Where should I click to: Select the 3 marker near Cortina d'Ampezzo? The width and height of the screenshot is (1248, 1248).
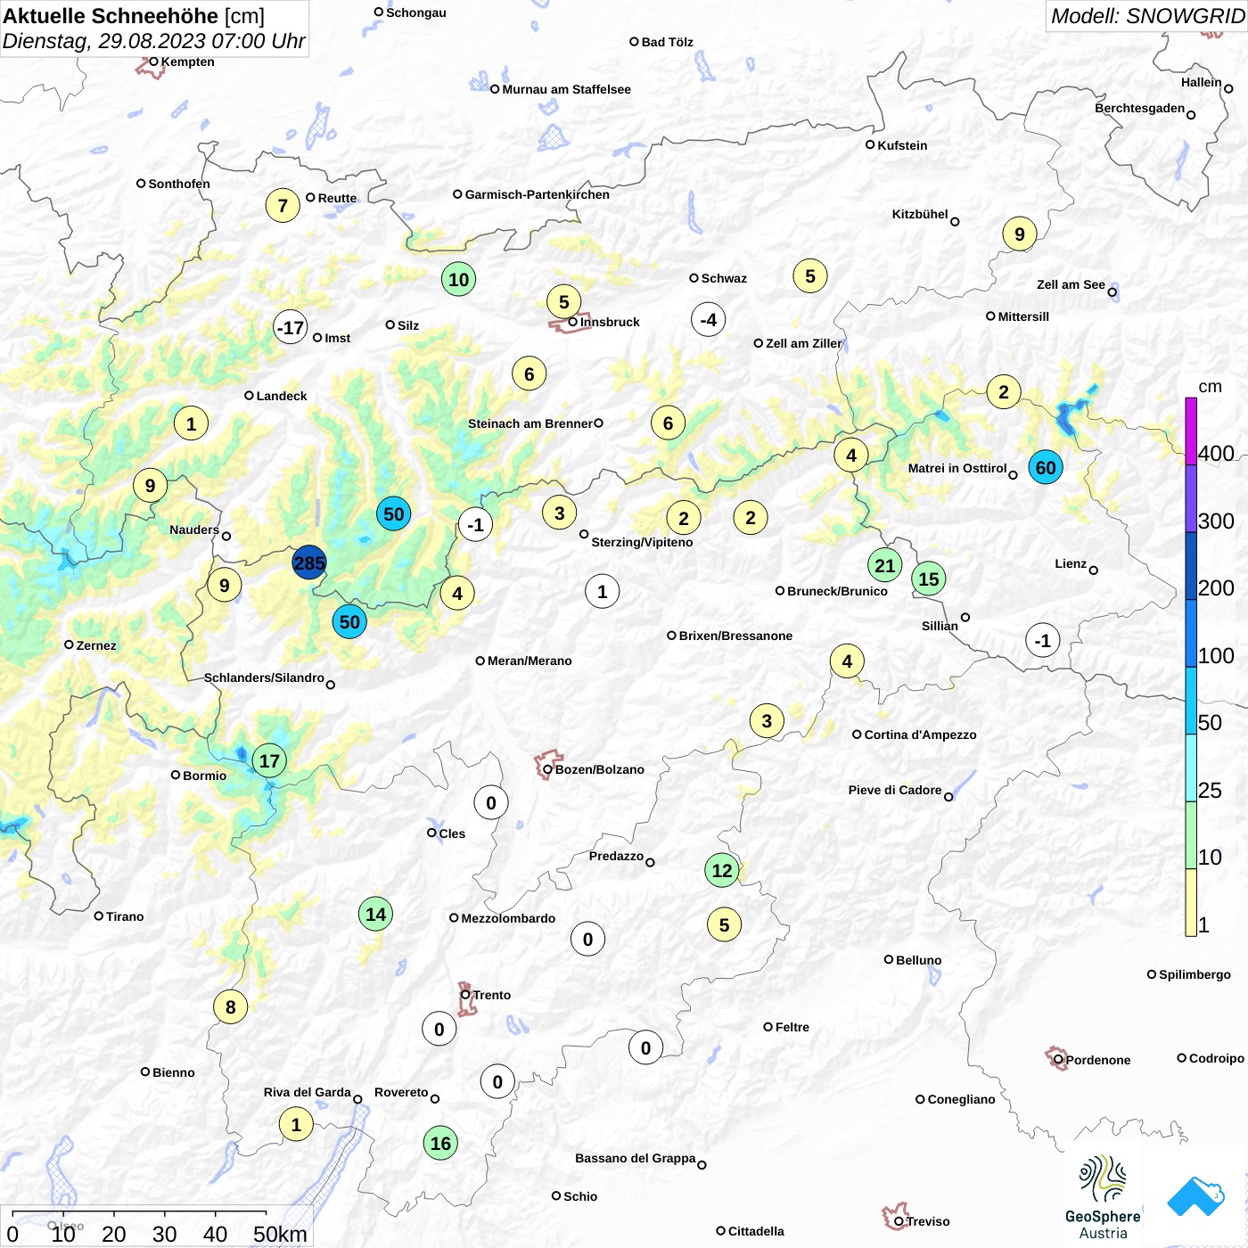pyautogui.click(x=767, y=720)
